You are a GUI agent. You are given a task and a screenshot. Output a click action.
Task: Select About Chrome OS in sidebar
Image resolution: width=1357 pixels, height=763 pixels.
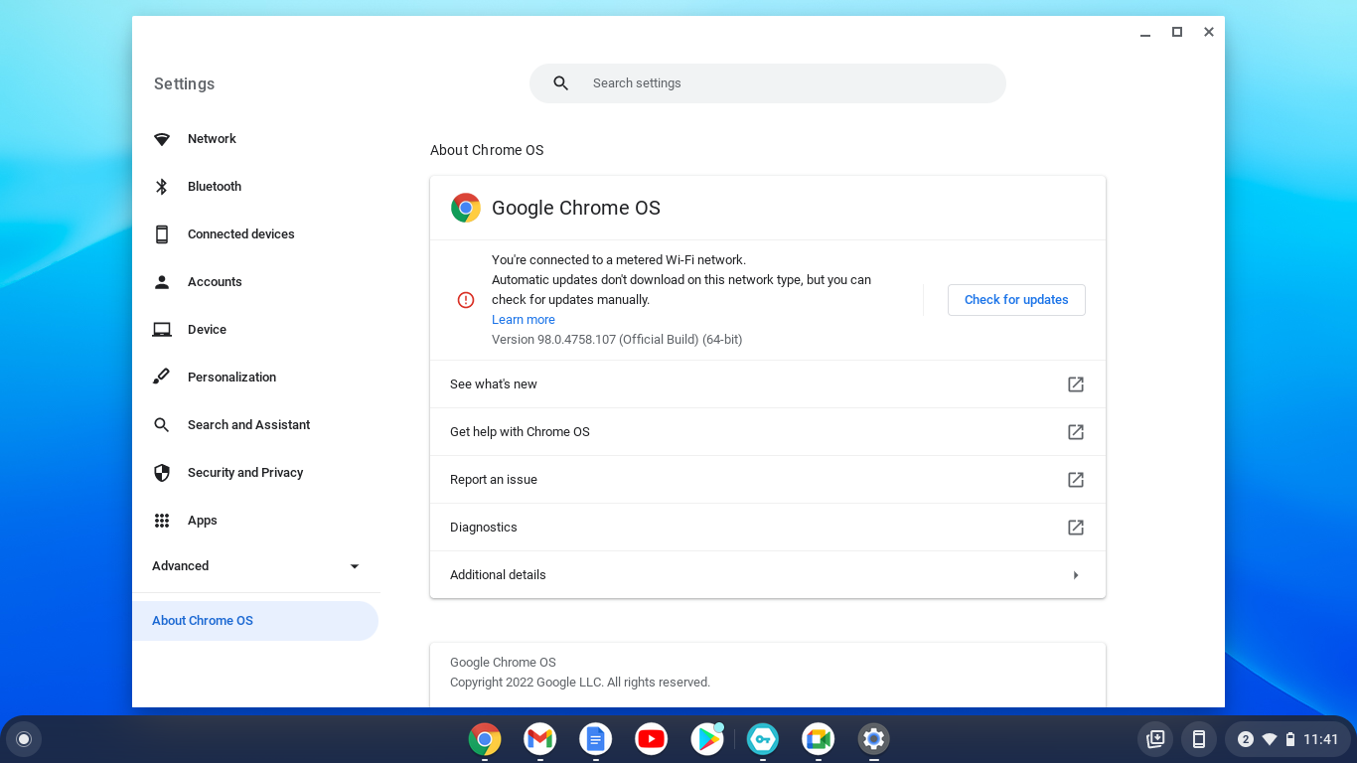[255, 621]
